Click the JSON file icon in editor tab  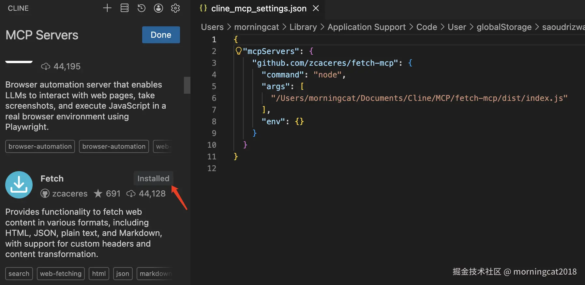[203, 8]
